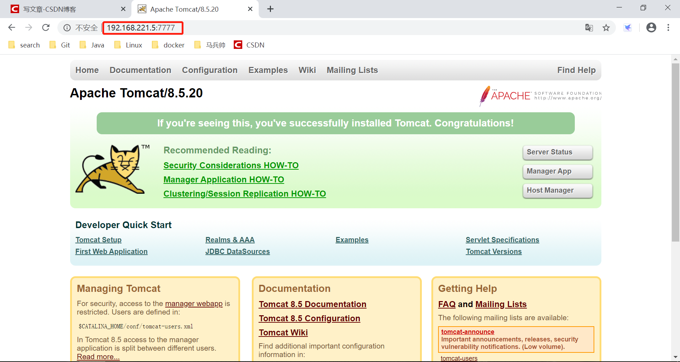Click the scrollbar up arrow
The width and height of the screenshot is (680, 362).
tap(675, 59)
